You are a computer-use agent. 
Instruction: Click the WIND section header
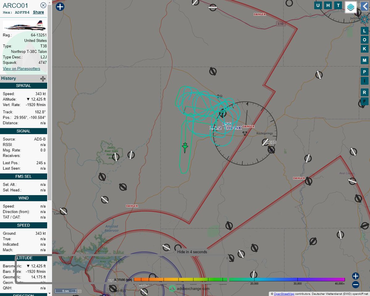(23, 198)
